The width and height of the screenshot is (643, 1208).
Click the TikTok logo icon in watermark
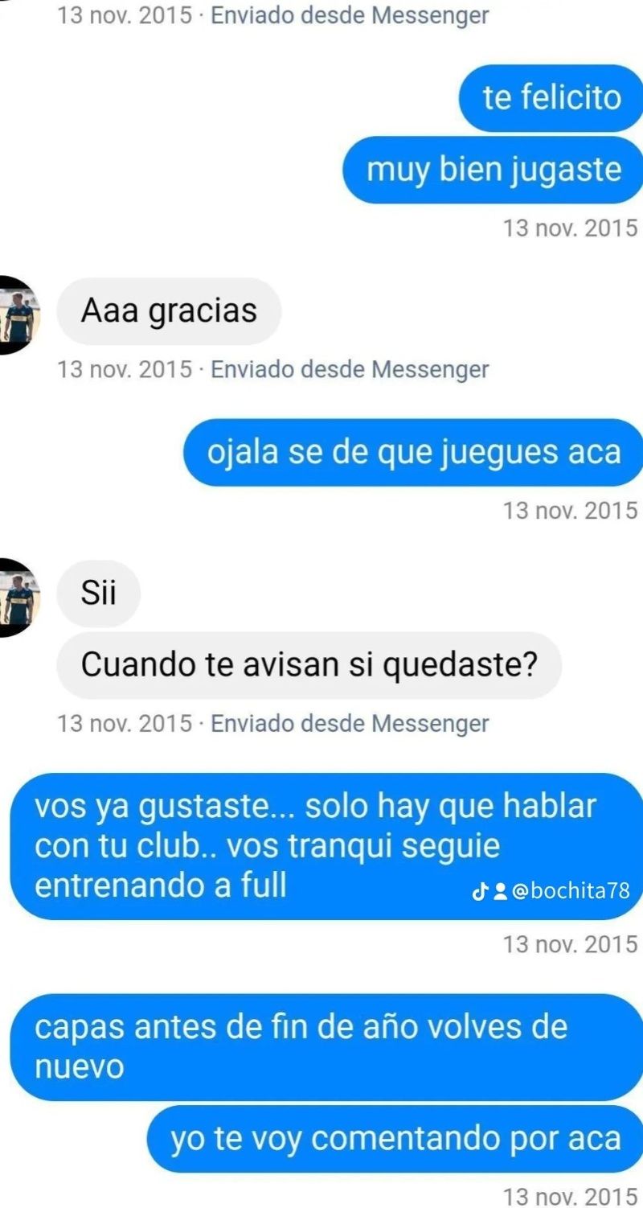point(480,891)
